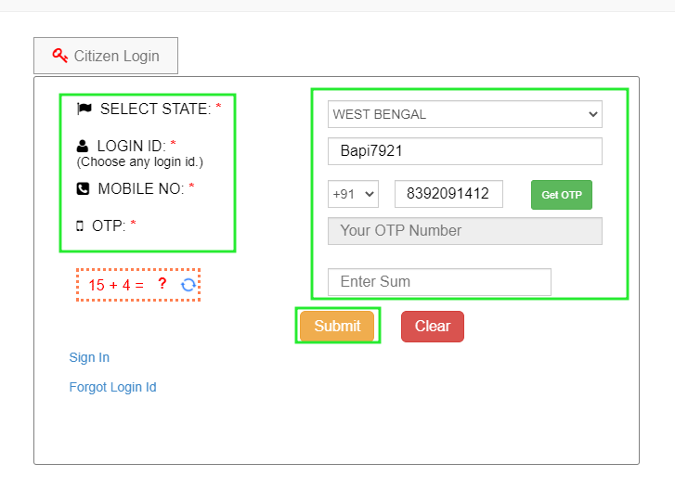
Task: Submit the login form
Action: [337, 326]
